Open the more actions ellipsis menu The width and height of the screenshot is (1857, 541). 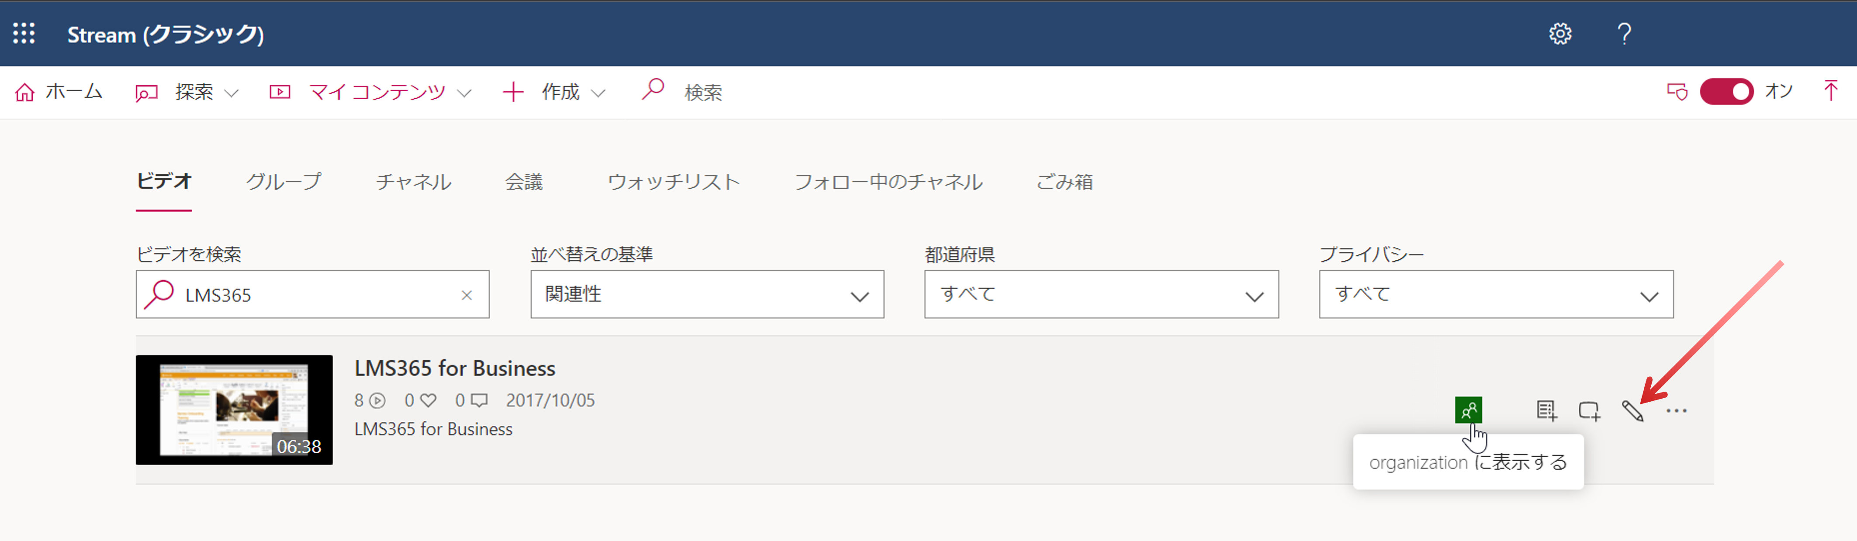(x=1676, y=410)
